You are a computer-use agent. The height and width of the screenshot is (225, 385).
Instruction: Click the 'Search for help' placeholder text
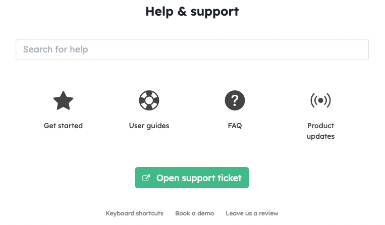[56, 49]
